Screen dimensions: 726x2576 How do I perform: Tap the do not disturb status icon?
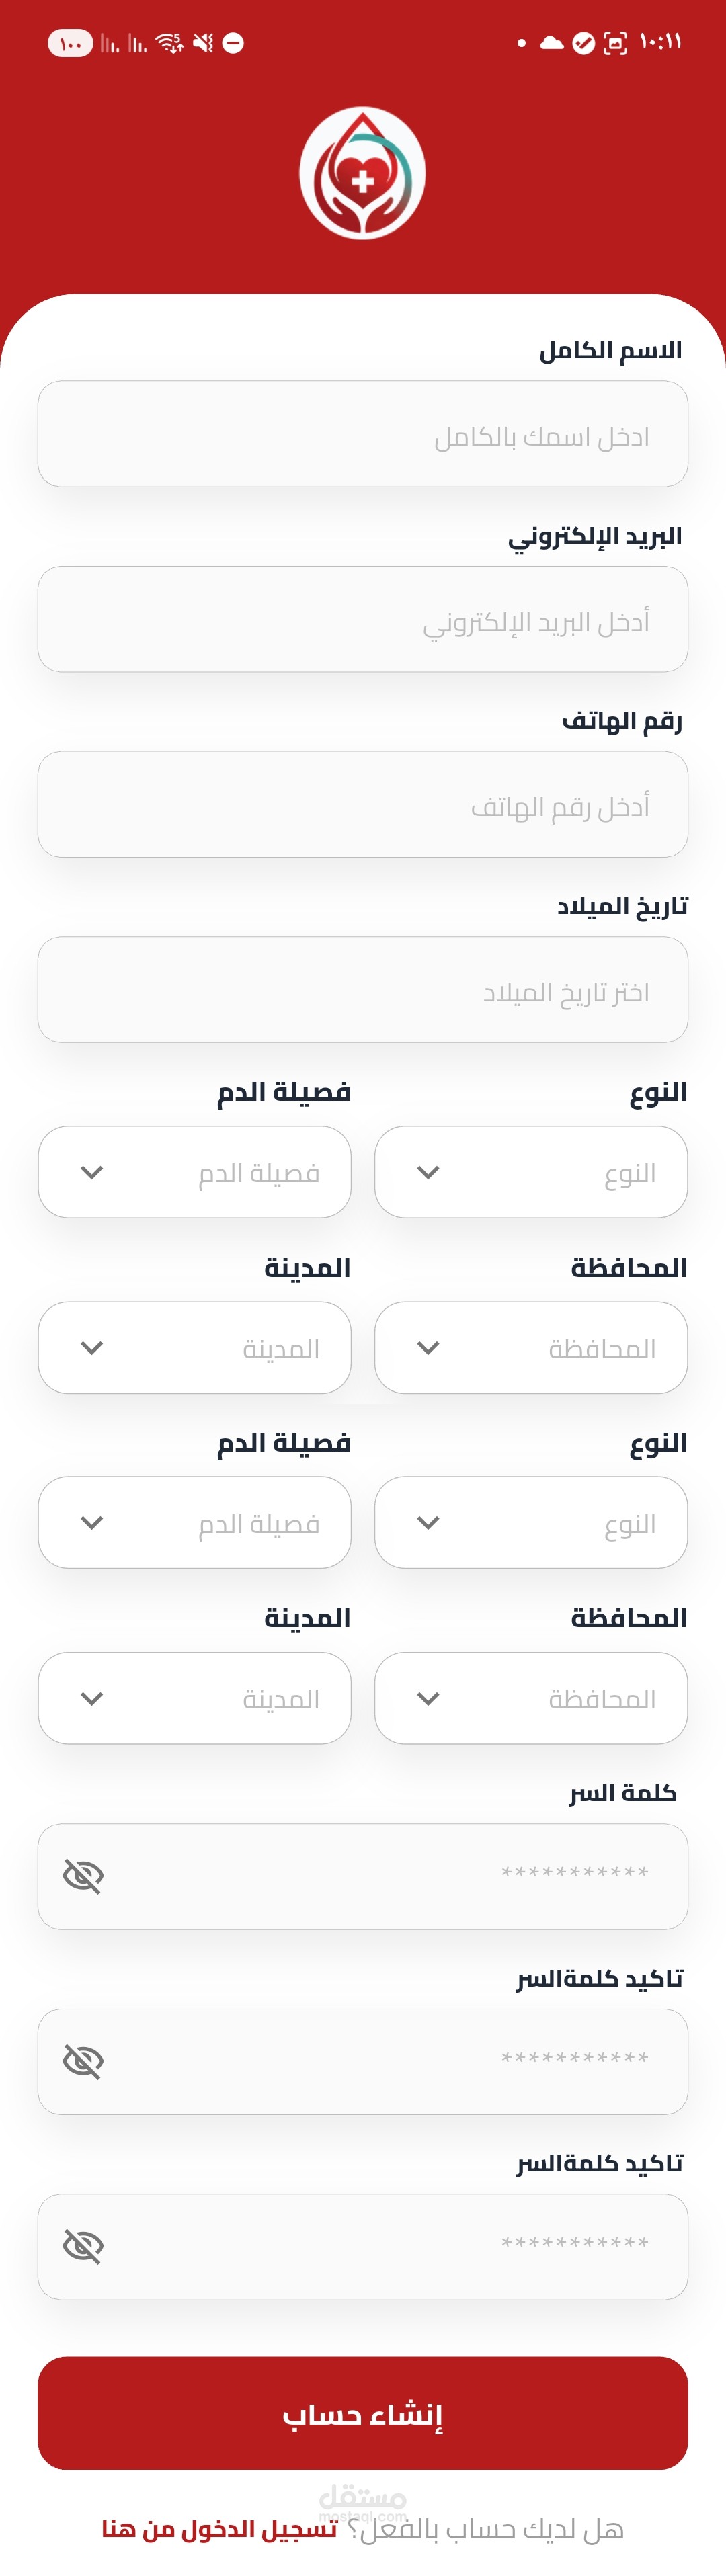pyautogui.click(x=233, y=43)
